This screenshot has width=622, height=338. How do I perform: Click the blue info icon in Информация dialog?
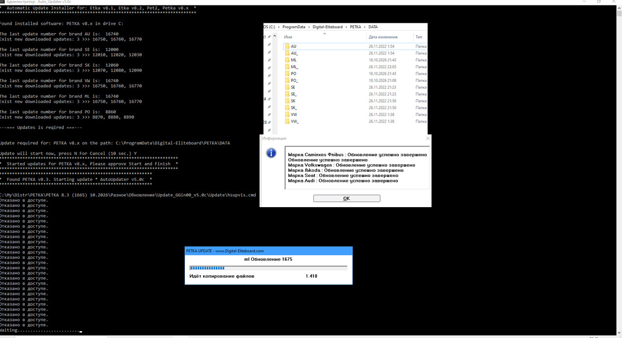pos(272,153)
